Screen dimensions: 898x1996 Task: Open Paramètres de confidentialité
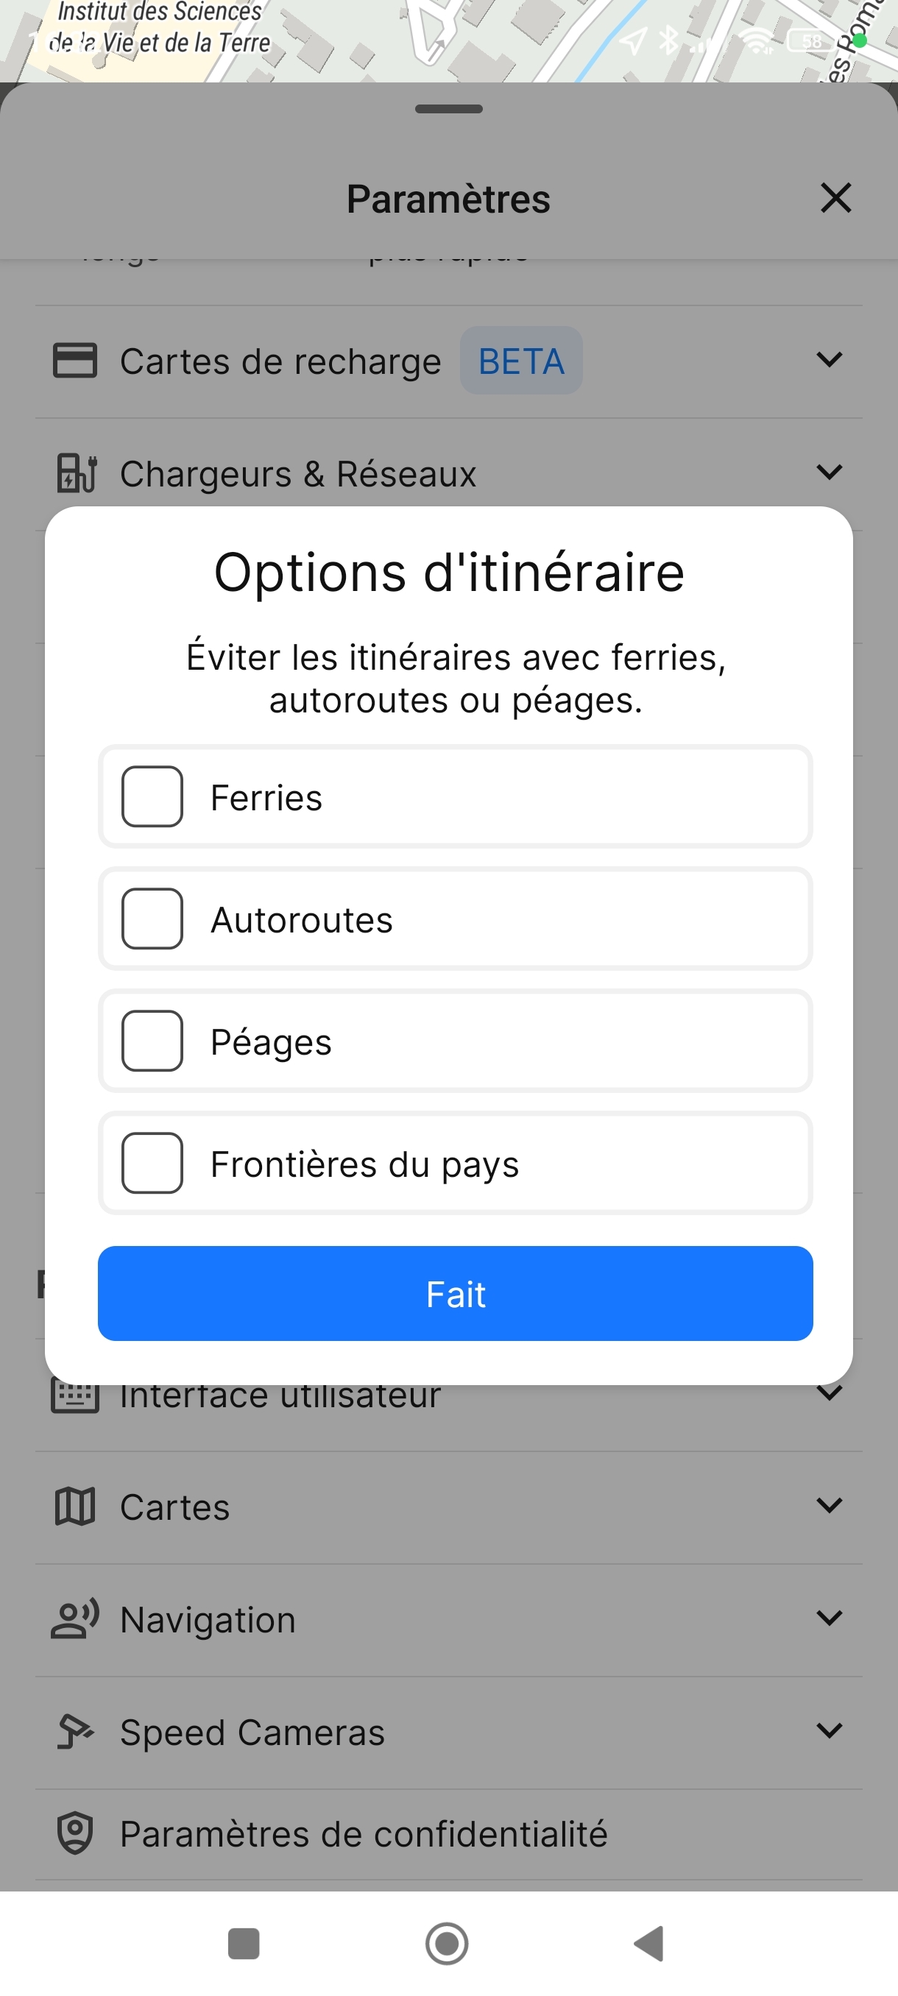pyautogui.click(x=364, y=1834)
